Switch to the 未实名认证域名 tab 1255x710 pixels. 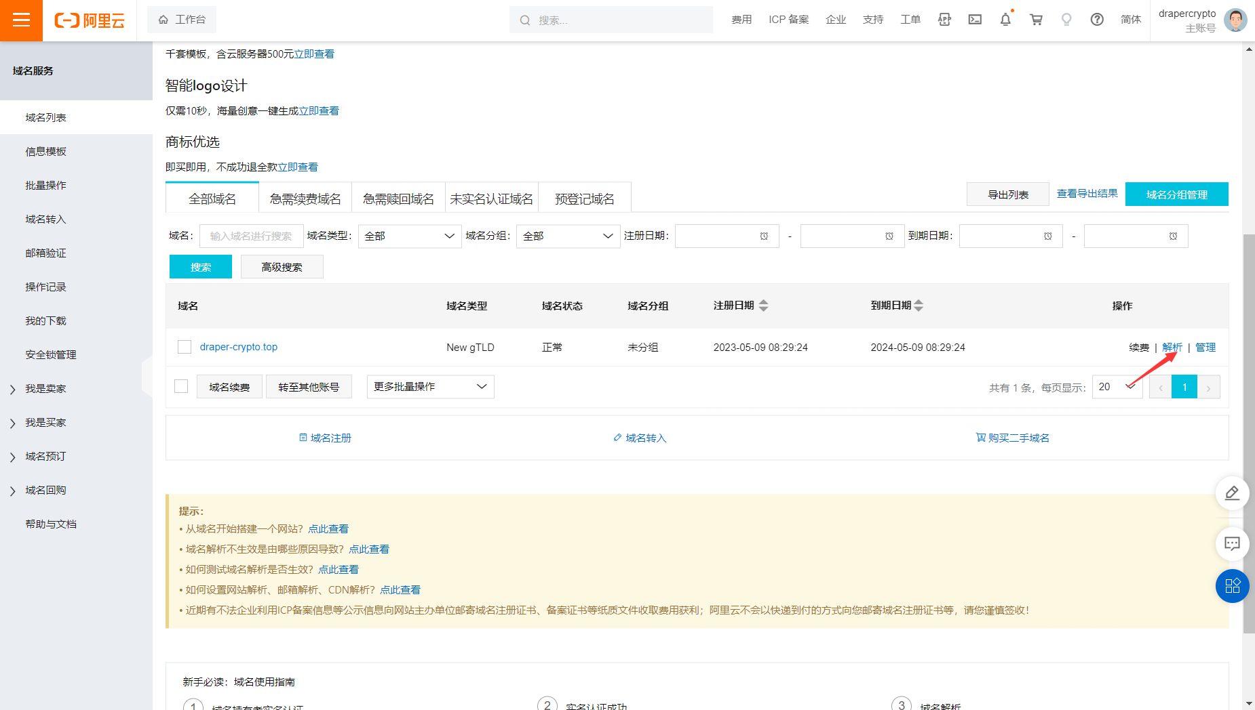tap(491, 199)
